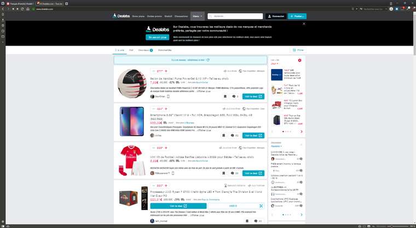416x228 pixels.
Task: Vote up the Benfica football kit deal
Action: (166, 148)
